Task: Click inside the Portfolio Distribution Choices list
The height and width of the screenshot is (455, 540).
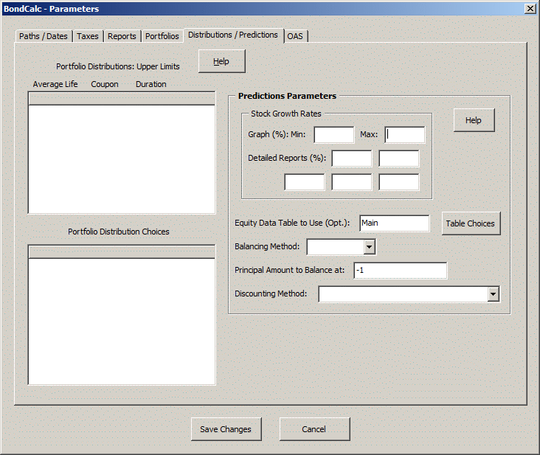Action: click(122, 317)
